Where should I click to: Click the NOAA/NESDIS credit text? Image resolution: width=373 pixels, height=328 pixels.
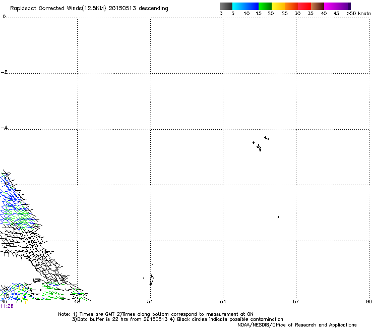point(297,325)
